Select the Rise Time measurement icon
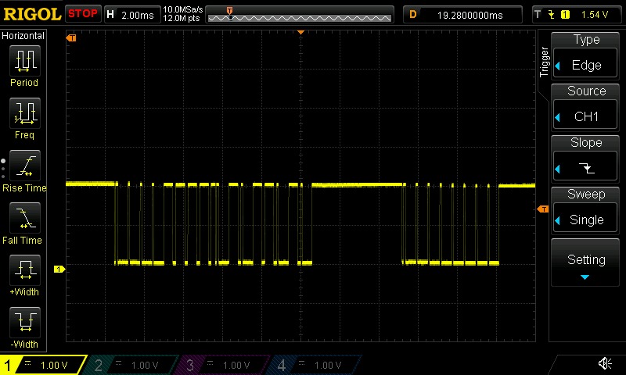 24,166
